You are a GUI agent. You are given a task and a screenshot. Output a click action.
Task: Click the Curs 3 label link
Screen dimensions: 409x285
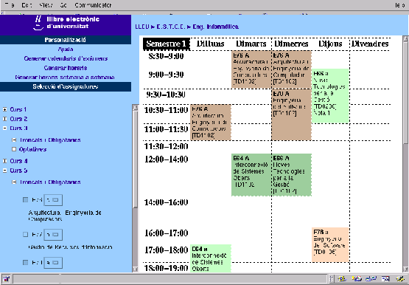(x=18, y=128)
